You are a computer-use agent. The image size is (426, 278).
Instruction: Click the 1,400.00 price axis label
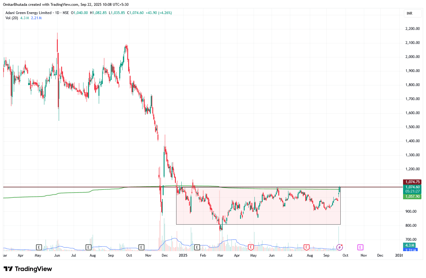point(413,141)
